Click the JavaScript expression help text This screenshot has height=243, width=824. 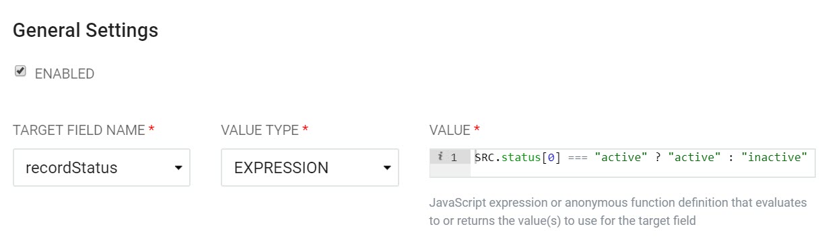(x=617, y=211)
